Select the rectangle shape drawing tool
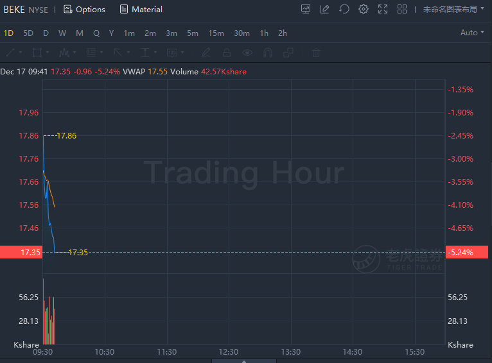The height and width of the screenshot is (363, 492). pyautogui.click(x=37, y=53)
